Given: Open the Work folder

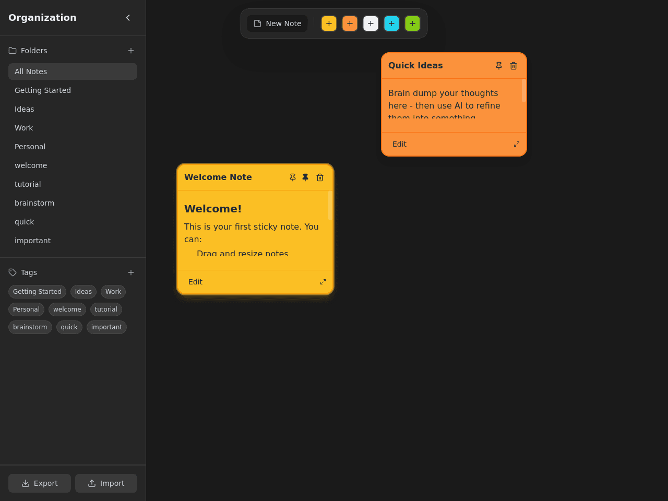Looking at the screenshot, I should (73, 128).
